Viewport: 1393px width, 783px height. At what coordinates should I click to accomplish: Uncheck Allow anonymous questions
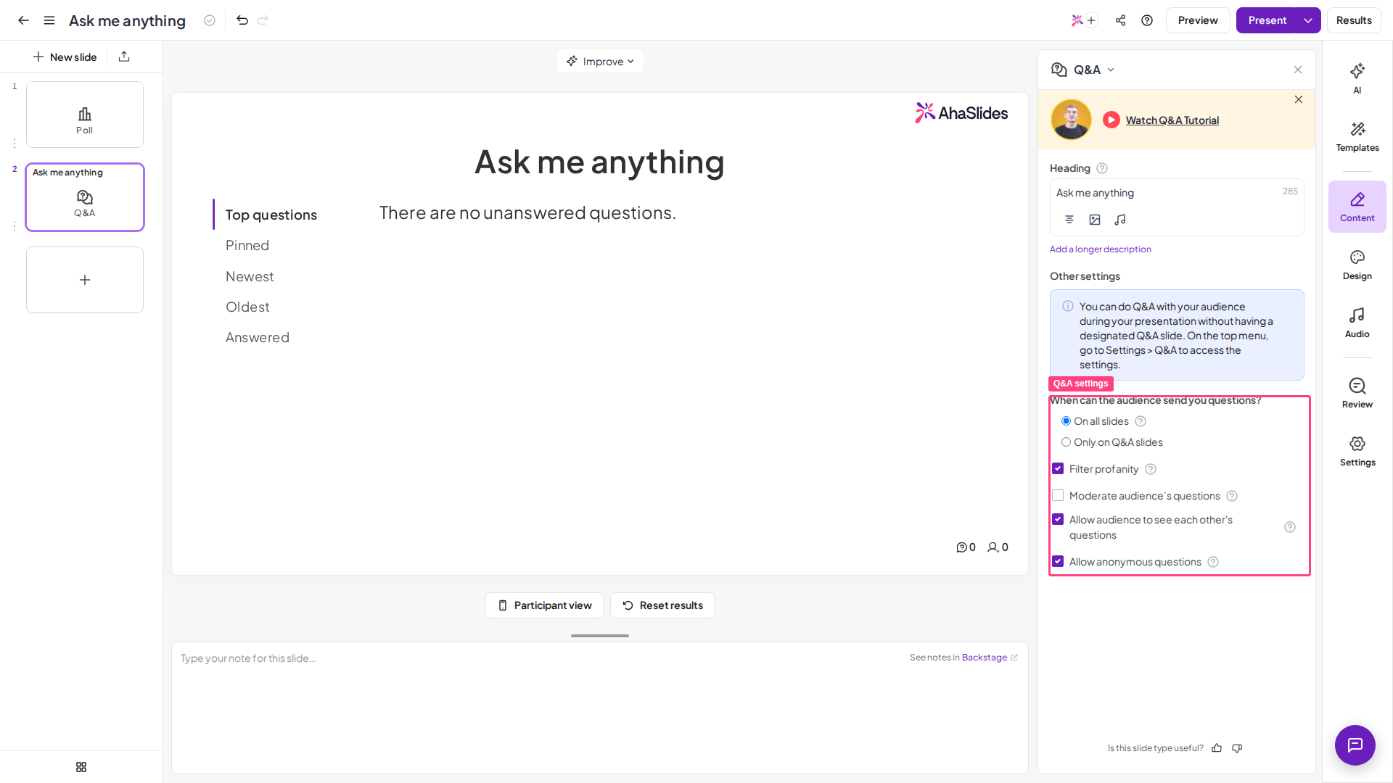pos(1058,562)
